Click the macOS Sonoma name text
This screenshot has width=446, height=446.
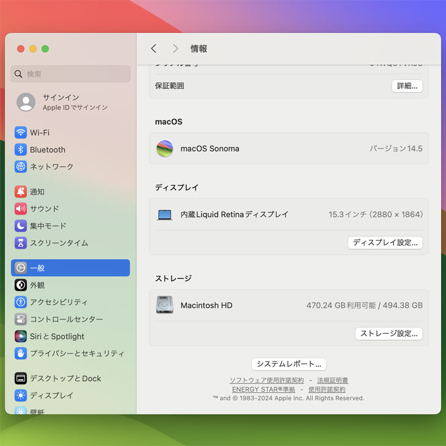tap(210, 148)
